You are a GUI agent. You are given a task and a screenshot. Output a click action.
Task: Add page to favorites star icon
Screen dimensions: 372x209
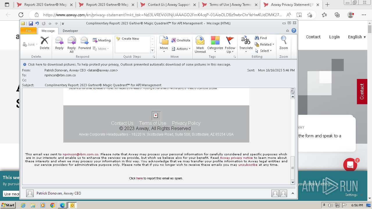click(310, 15)
